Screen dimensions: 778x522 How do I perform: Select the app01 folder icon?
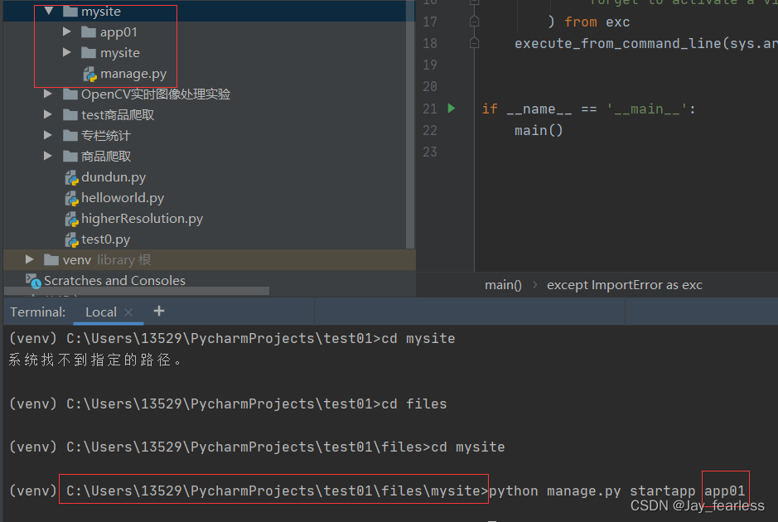[89, 32]
